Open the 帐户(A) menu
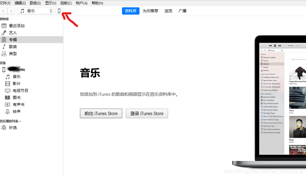The height and width of the screenshot is (177, 306). [81, 3]
